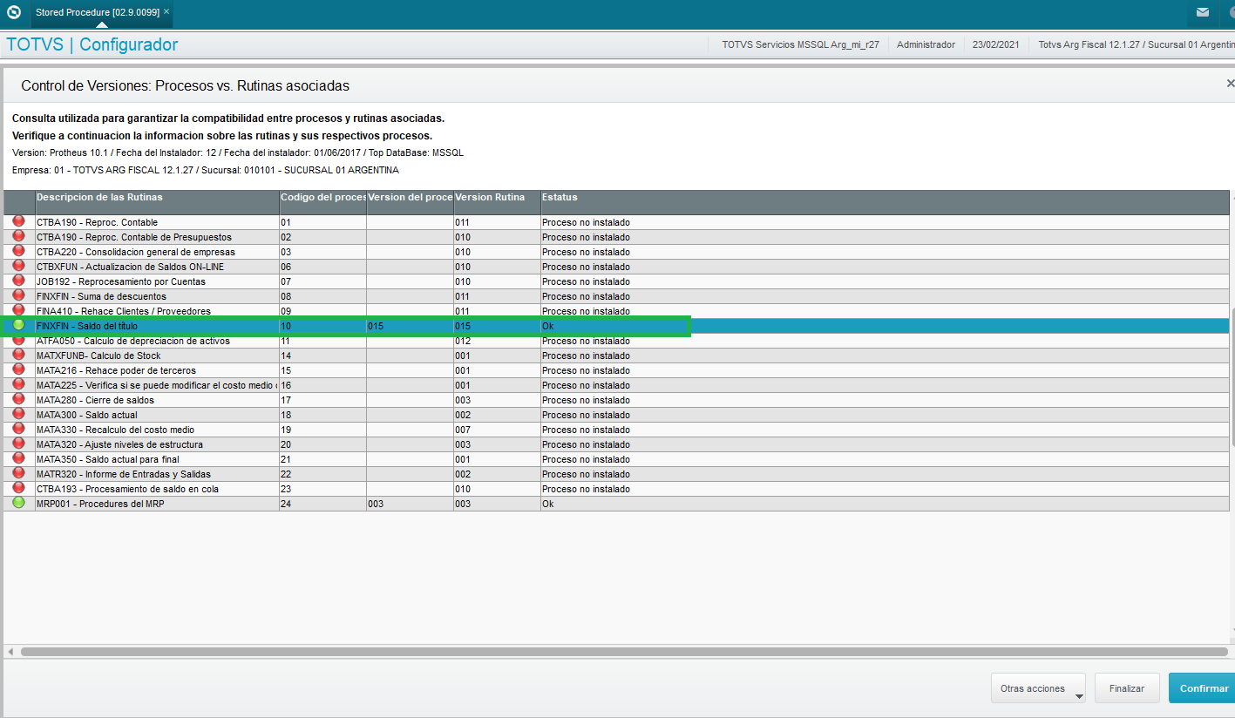Click the red status icon for CTBA220 Consolidacion general
The width and height of the screenshot is (1235, 718).
(18, 251)
